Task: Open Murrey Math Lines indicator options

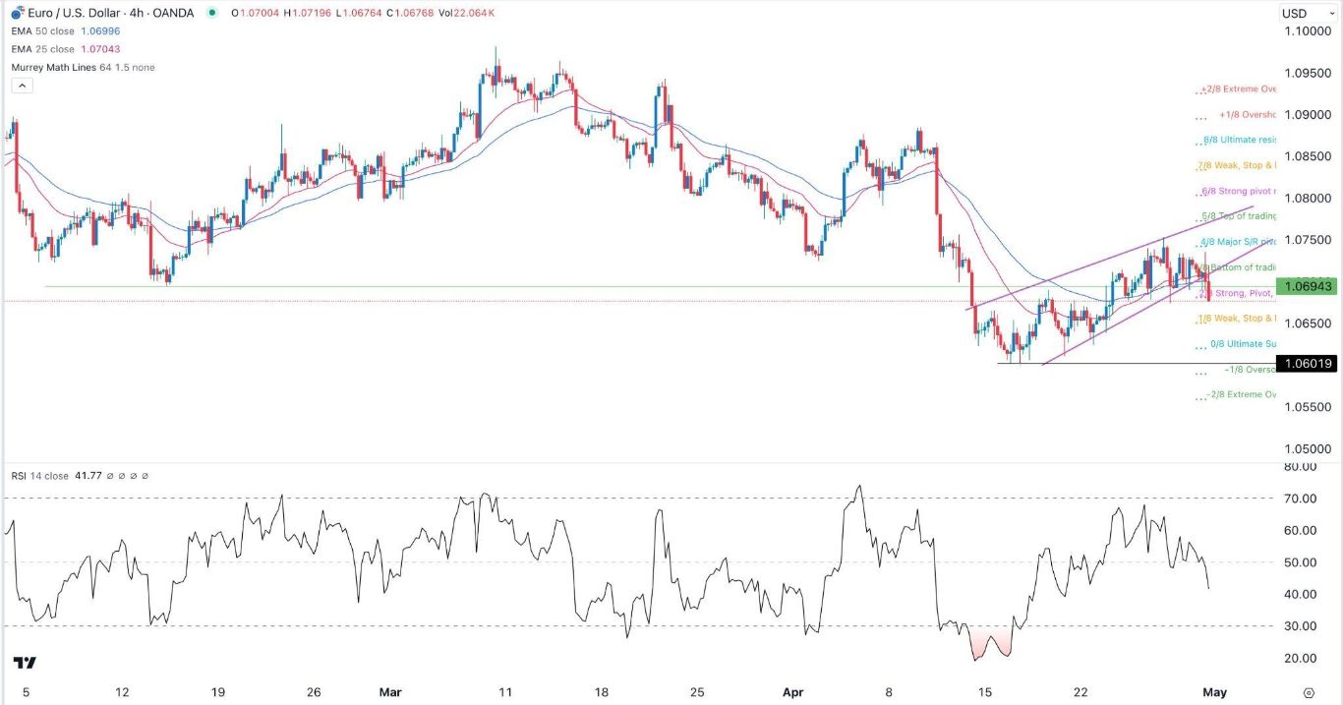Action: [83, 68]
